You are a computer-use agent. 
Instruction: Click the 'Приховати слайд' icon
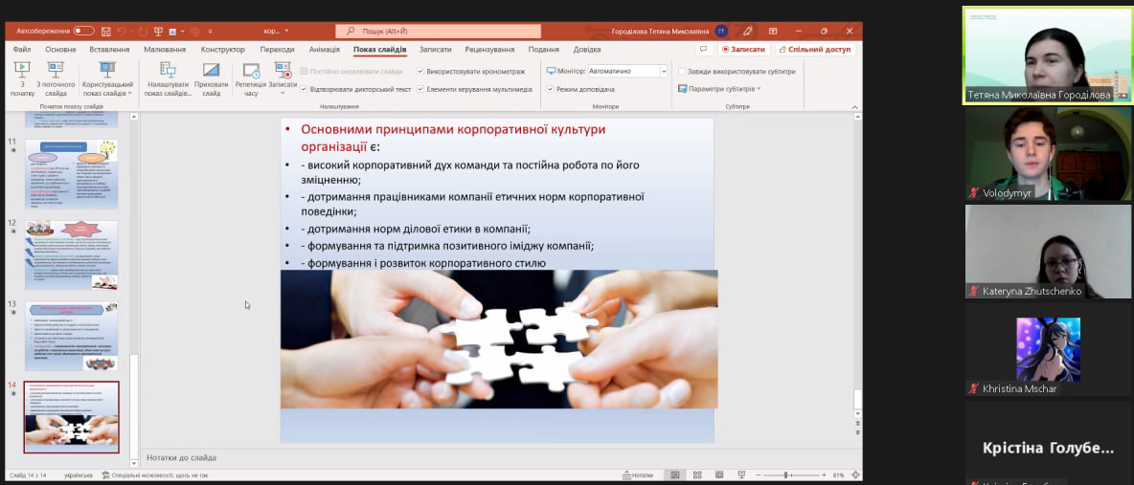coord(211,71)
